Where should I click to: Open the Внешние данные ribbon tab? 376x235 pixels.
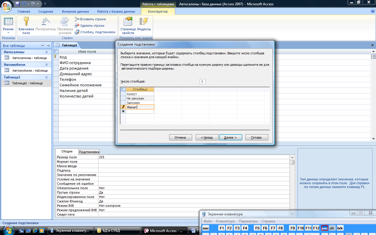pos(75,11)
